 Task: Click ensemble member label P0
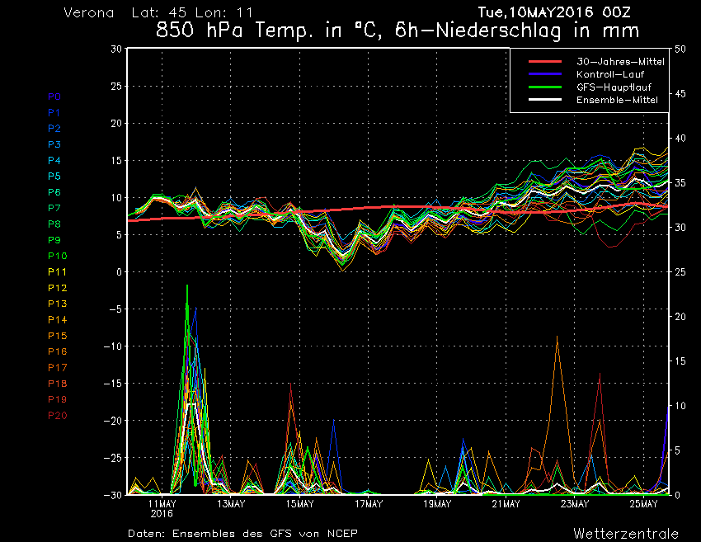[x=54, y=97]
